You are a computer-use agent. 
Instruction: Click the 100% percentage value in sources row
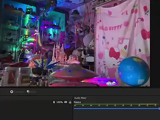tap(60, 102)
